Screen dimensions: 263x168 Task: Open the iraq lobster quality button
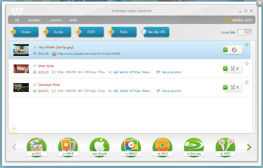[x=235, y=50]
